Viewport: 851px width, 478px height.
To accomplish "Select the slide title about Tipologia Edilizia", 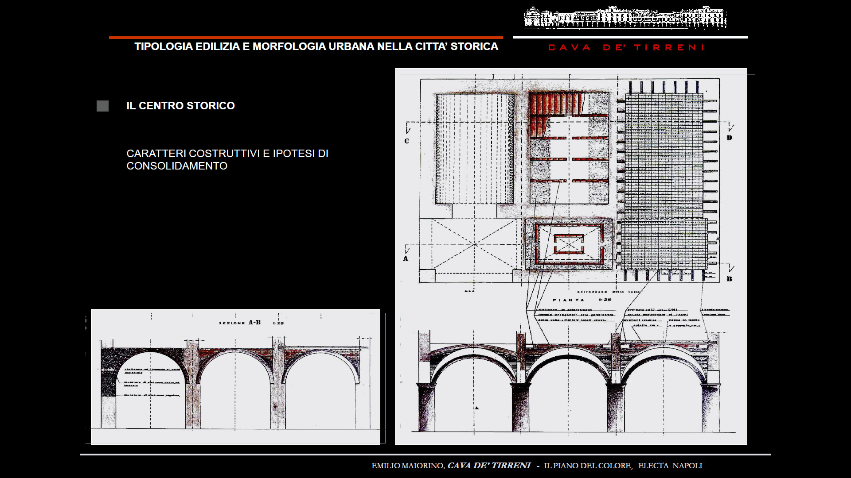I will [x=316, y=46].
